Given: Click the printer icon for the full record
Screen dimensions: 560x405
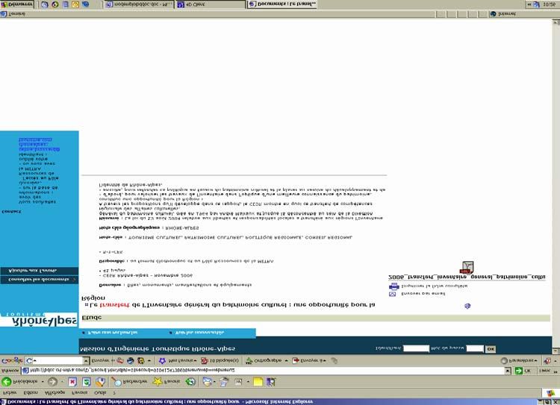Looking at the screenshot, I should (x=393, y=286).
